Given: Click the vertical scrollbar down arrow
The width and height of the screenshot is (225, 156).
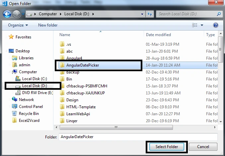Looking at the screenshot, I should (x=221, y=122).
